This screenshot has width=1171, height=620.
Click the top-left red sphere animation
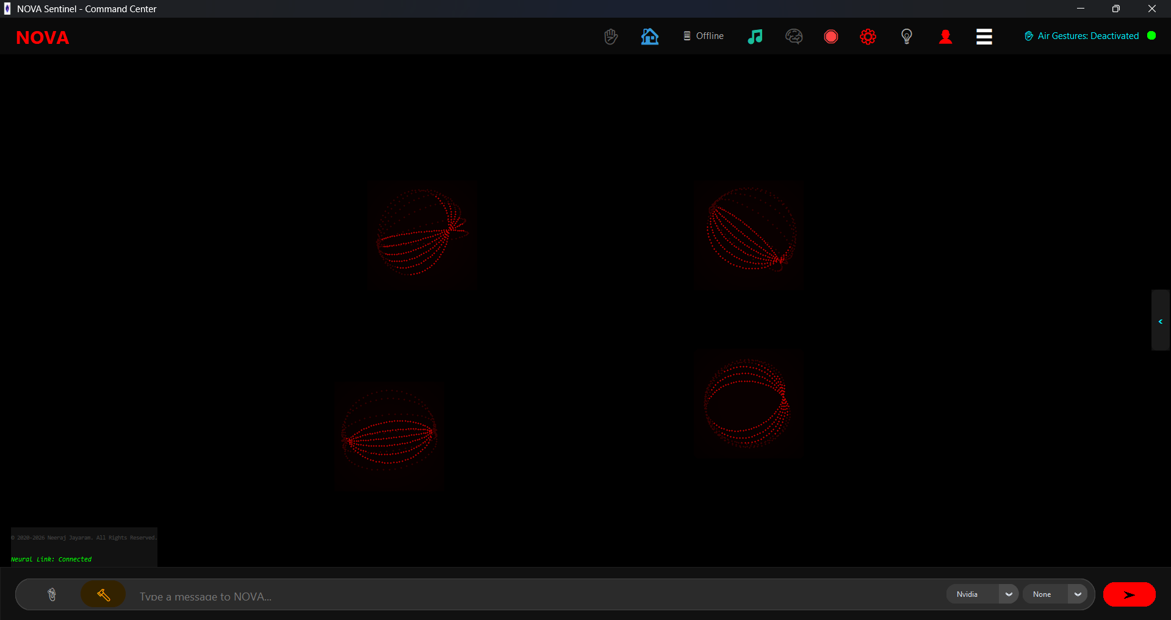pos(422,232)
